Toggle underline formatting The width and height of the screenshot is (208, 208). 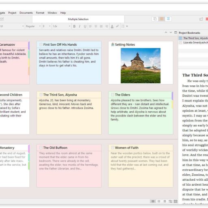click(x=85, y=26)
